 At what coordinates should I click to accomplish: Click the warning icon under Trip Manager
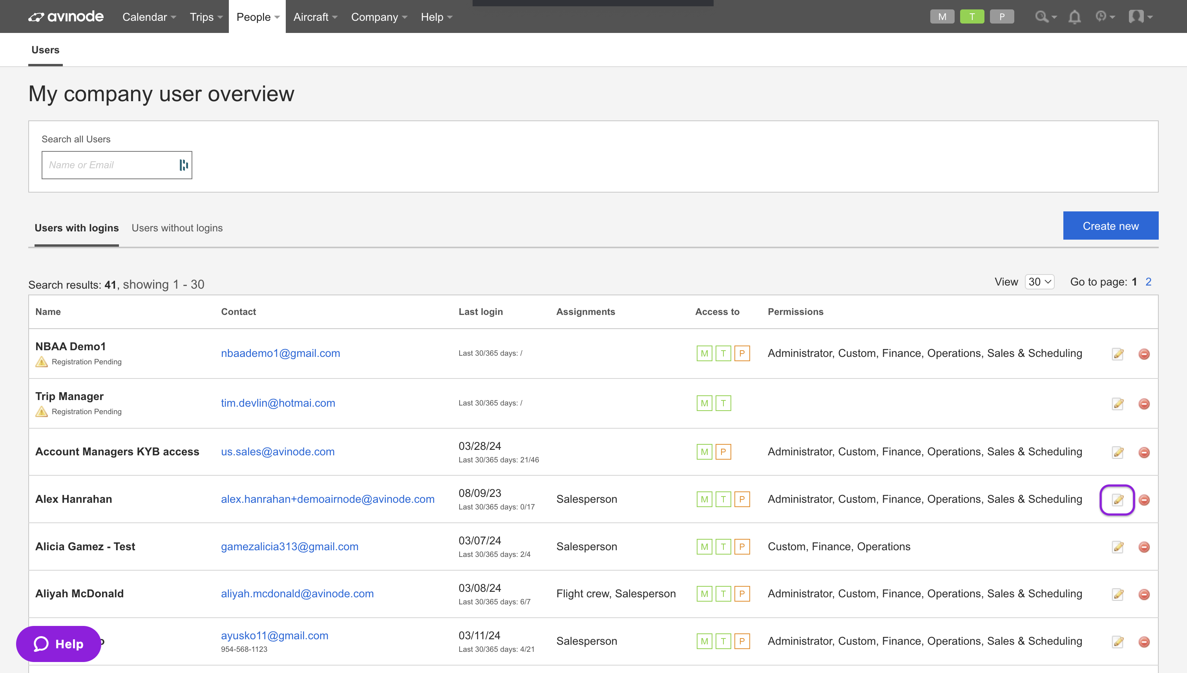[x=42, y=412]
